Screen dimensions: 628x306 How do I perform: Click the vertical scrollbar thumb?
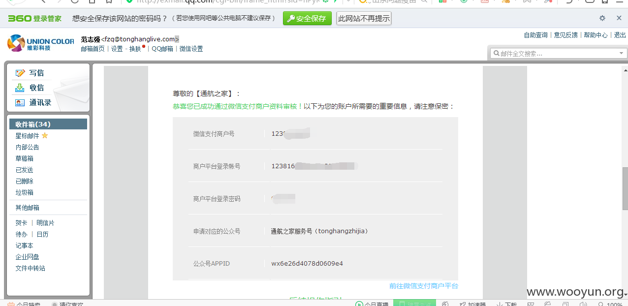tap(625, 188)
